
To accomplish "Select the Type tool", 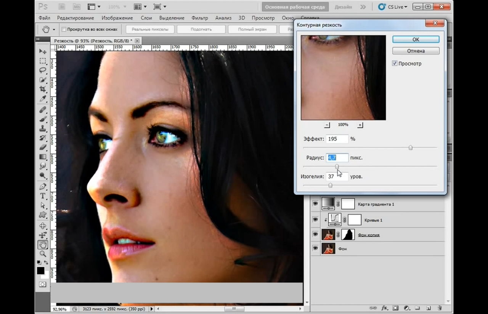I will pyautogui.click(x=43, y=196).
